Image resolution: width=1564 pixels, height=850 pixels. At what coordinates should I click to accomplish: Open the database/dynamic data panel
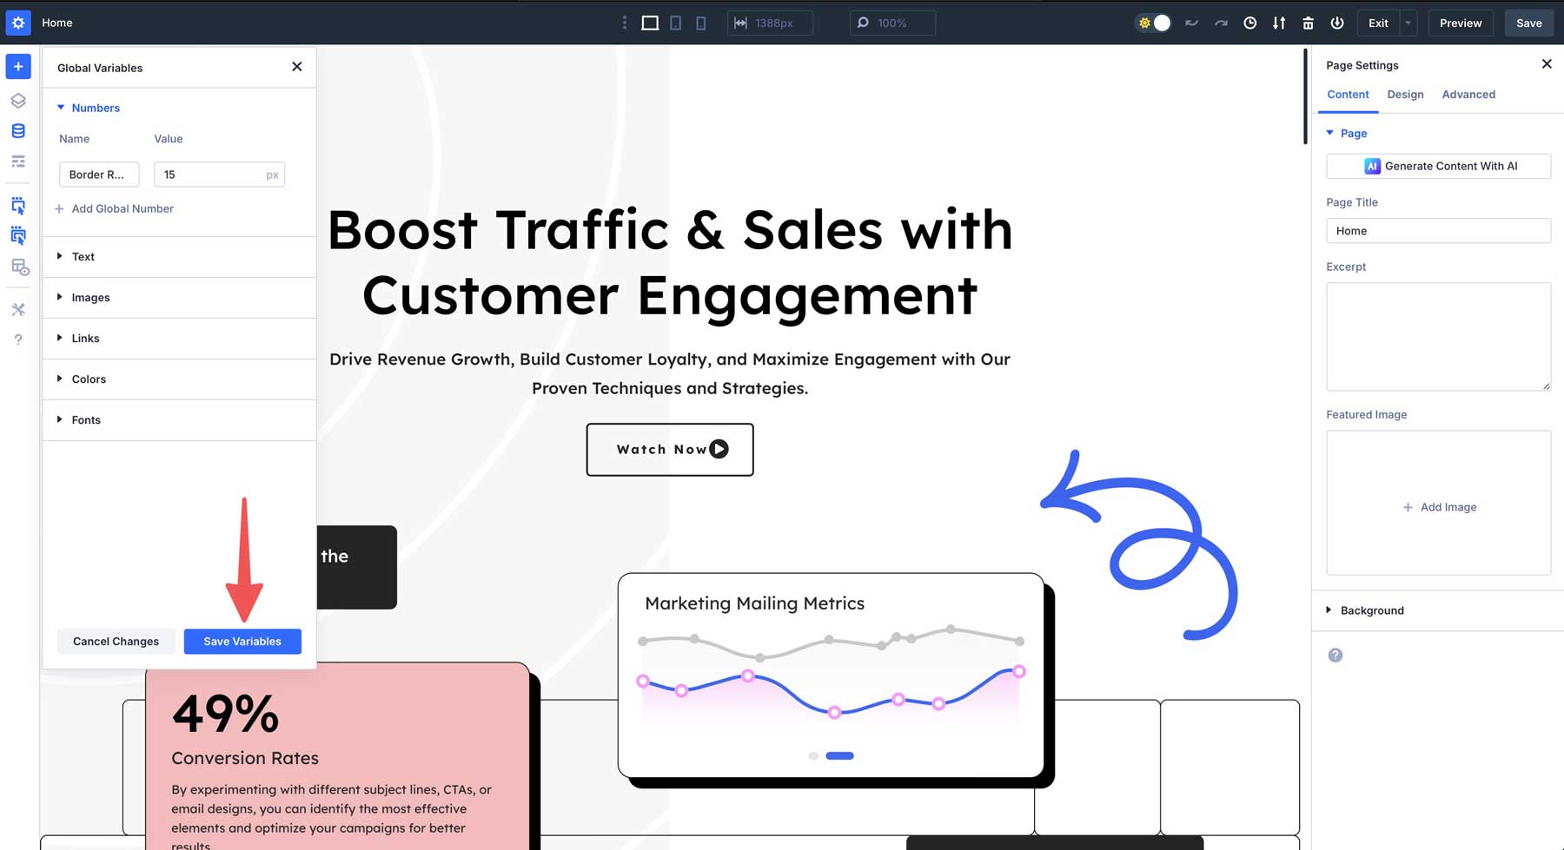pos(18,130)
